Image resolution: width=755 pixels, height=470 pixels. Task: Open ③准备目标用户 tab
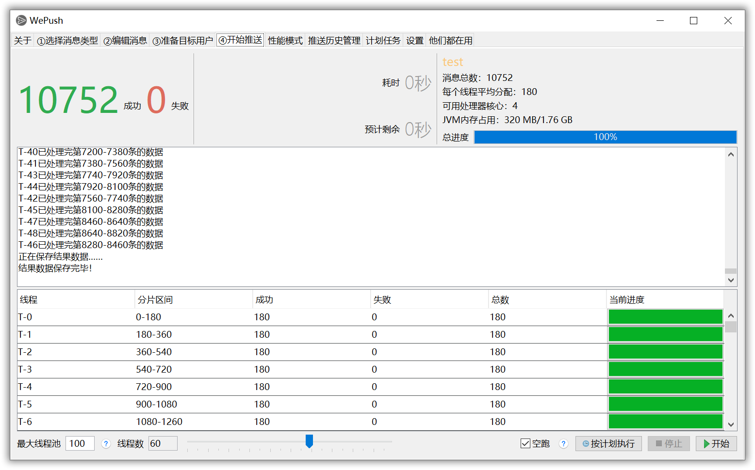[183, 41]
